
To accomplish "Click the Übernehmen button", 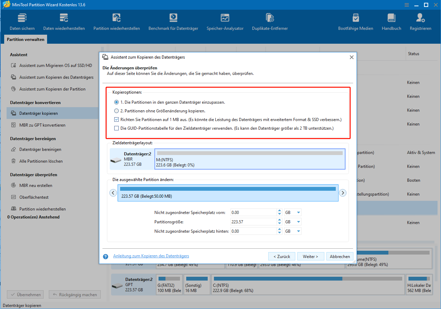I will 25,295.
